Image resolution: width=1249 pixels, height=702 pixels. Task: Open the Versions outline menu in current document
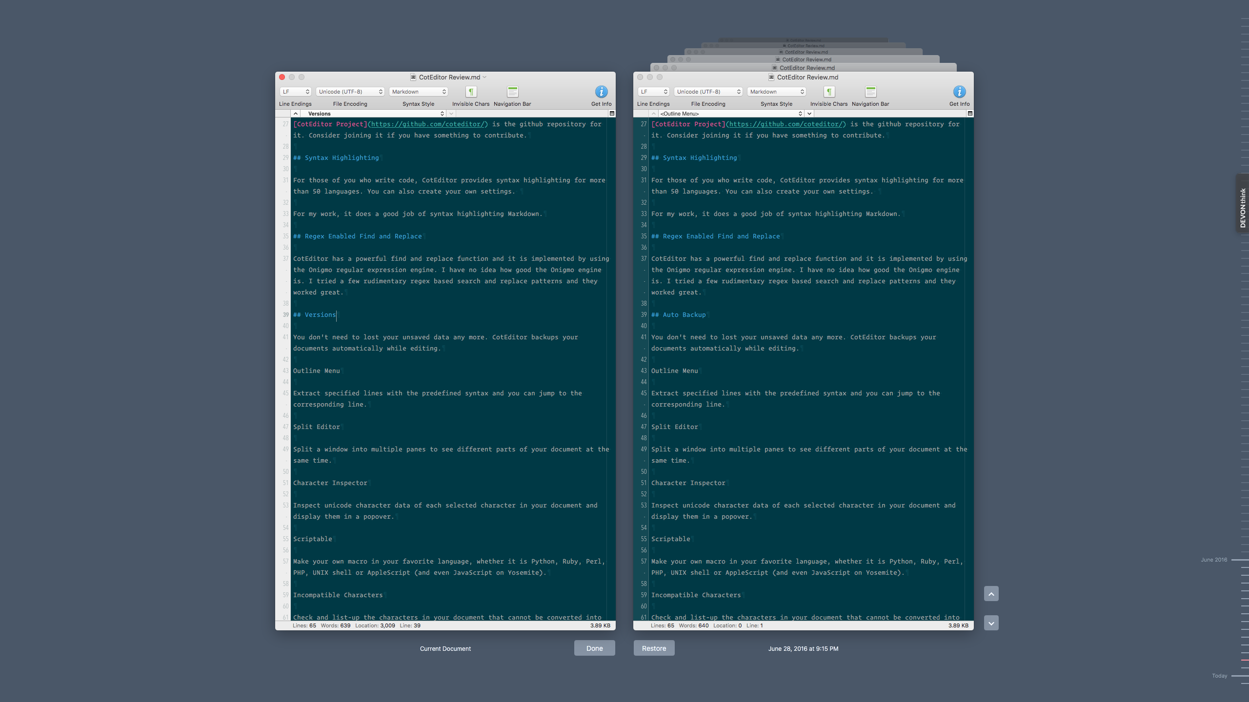click(x=373, y=114)
